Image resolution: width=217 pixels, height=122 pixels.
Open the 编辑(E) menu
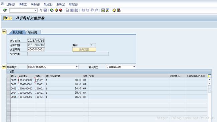click(23, 4)
